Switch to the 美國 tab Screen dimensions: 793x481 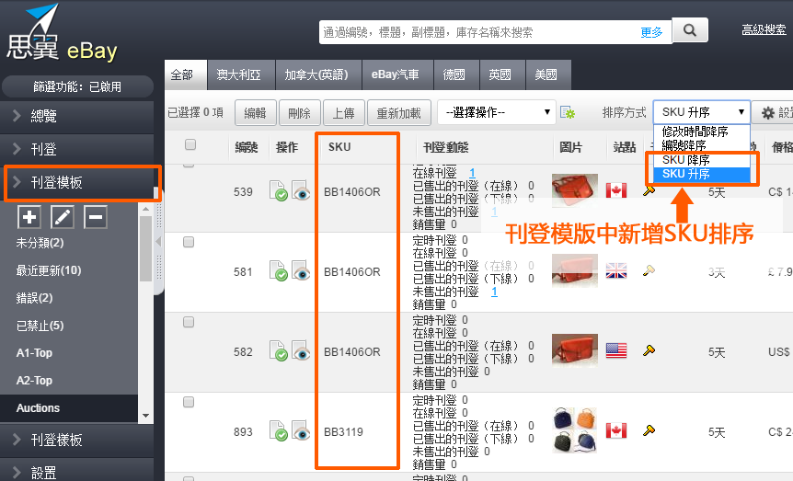[x=548, y=74]
